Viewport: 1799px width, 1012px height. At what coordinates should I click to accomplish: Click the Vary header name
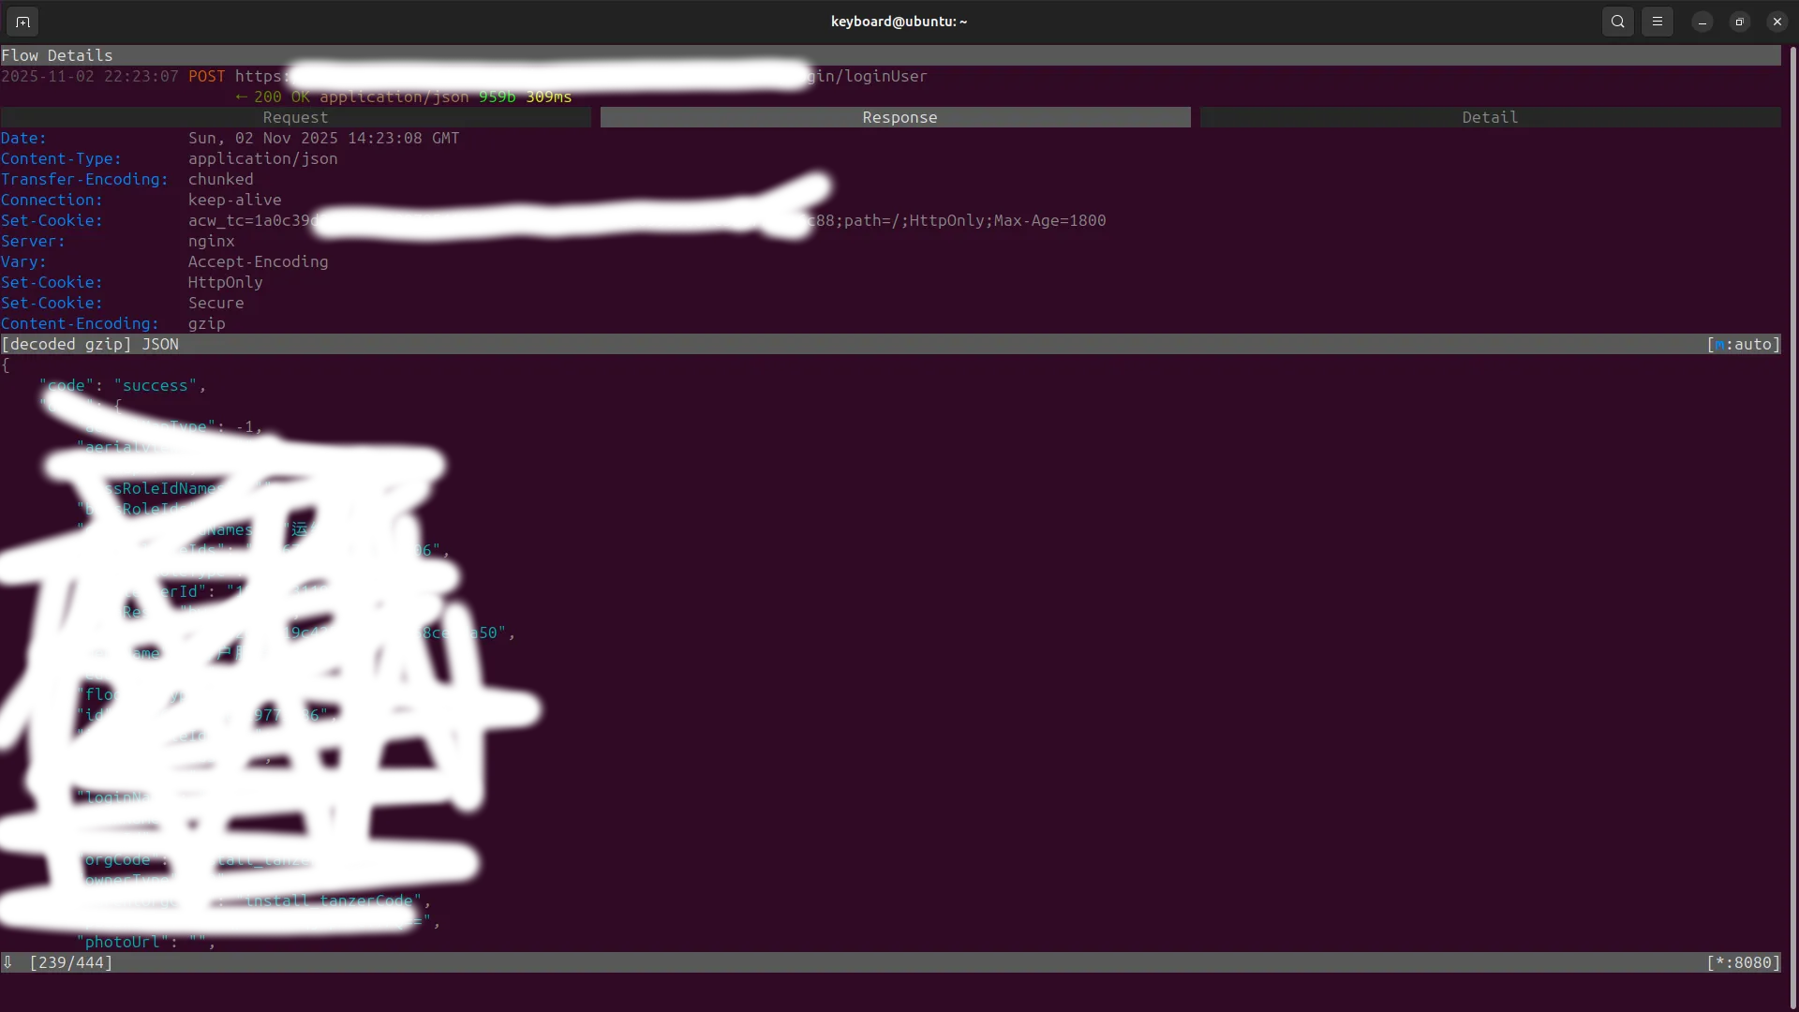[23, 261]
